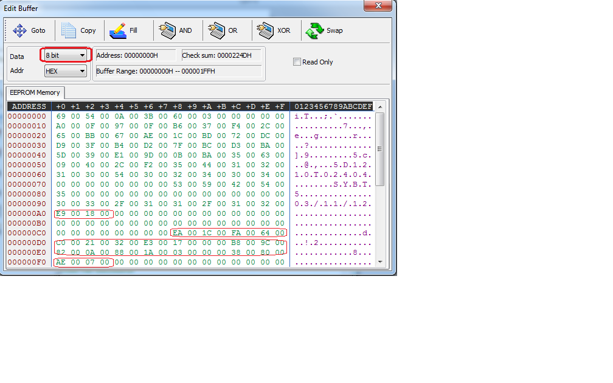Click the Address 00000000H field
613x383 pixels.
pos(136,55)
